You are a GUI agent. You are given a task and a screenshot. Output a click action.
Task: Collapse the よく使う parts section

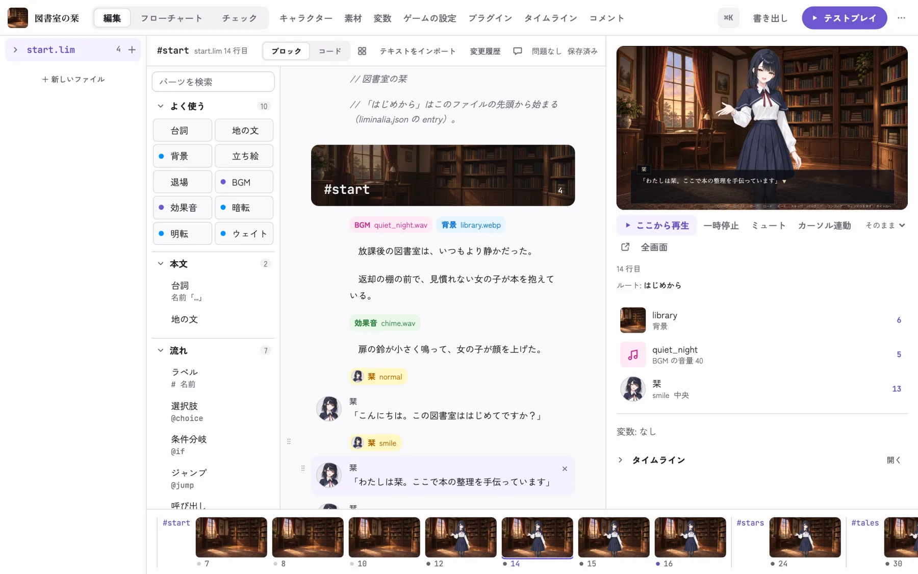pyautogui.click(x=161, y=106)
